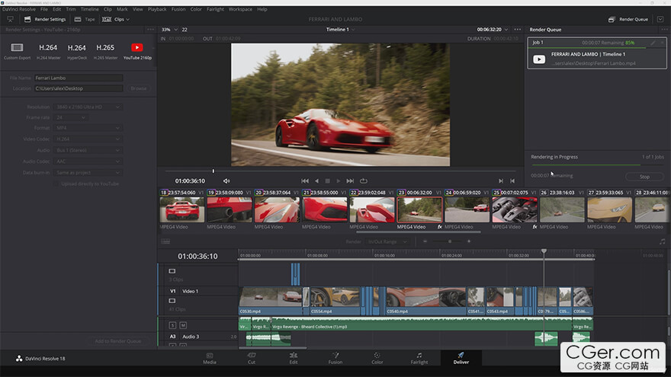Adjust the timeline zoom slider
The image size is (671, 377).
[449, 241]
